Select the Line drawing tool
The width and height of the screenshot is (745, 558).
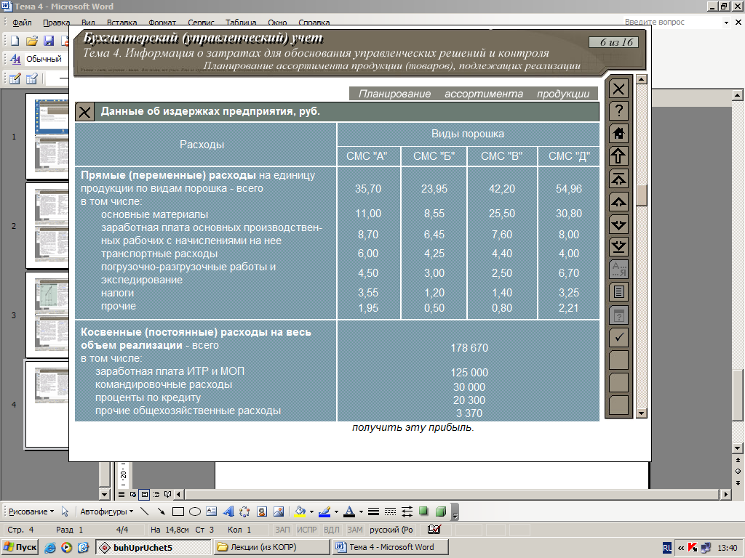pos(145,511)
